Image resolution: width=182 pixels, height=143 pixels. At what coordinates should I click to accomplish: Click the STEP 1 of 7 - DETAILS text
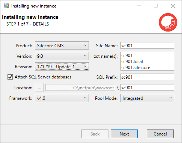click(27, 24)
